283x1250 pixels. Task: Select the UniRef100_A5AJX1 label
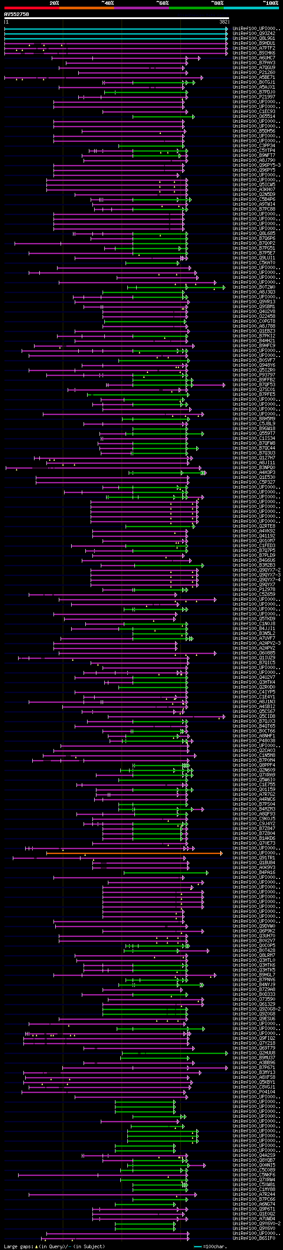pos(254,87)
